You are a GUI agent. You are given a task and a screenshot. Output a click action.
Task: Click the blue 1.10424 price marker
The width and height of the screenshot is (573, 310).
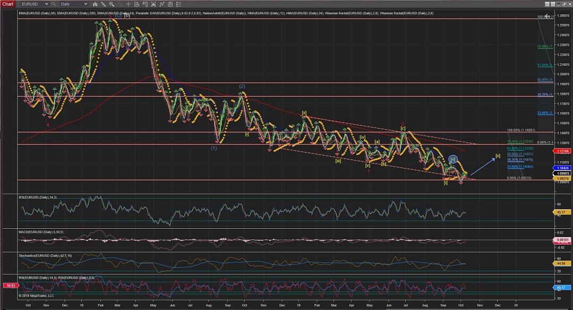point(562,168)
